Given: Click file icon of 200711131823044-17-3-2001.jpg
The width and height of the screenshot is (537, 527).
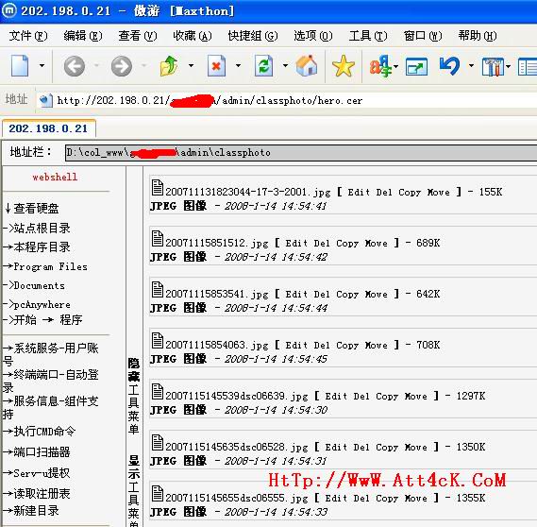Looking at the screenshot, I should (158, 187).
